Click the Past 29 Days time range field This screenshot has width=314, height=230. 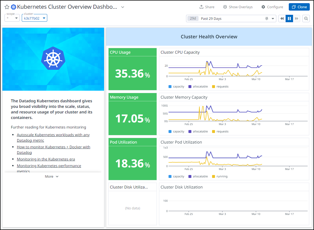[x=231, y=19]
